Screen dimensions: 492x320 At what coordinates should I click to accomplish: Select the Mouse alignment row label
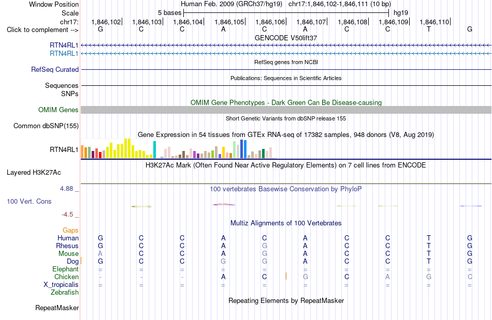coord(68,254)
